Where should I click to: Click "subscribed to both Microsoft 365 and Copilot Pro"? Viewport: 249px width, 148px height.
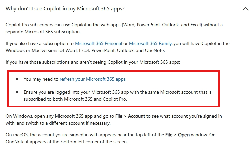[76, 99]
